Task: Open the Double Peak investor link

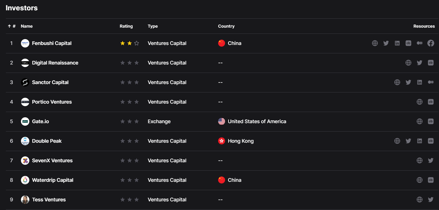Action: click(x=47, y=141)
